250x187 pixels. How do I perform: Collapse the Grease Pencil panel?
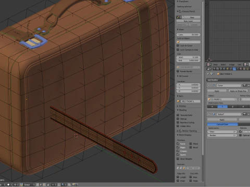tap(178, 11)
